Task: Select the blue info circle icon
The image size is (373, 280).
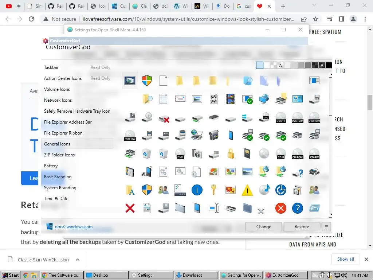Action: tap(197, 190)
